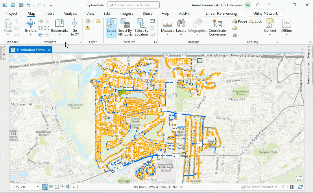314x193 pixels.
Task: Toggle Lock labels
Action: (256, 21)
